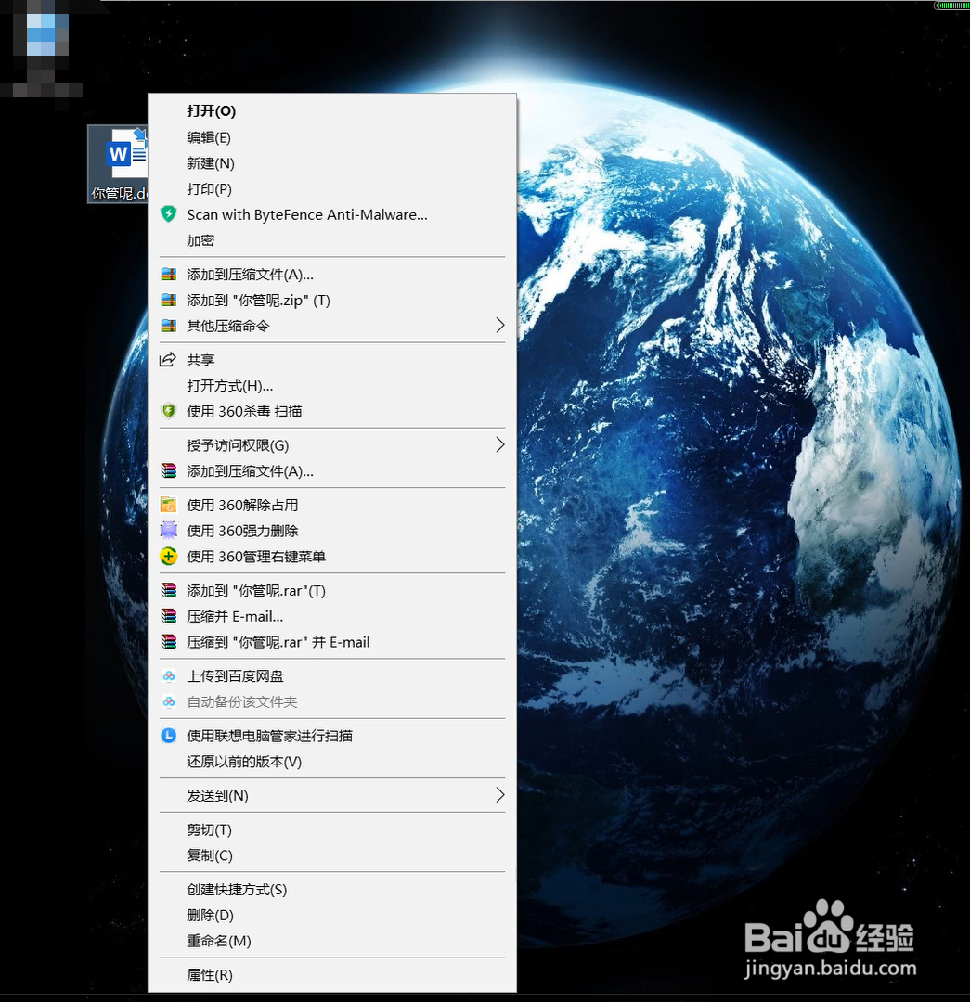Select 还原以前的版本(V)
Image resolution: width=970 pixels, height=1002 pixels.
click(x=332, y=761)
